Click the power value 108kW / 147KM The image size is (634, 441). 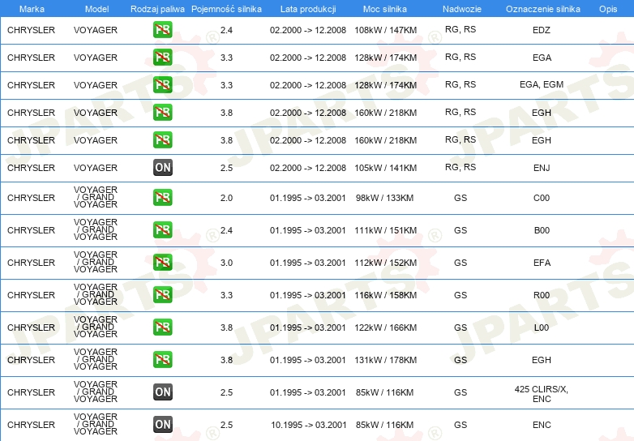(x=385, y=30)
